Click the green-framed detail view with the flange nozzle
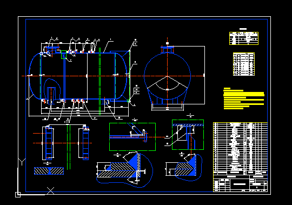This screenshot has height=205, width=292. pyautogui.click(x=132, y=137)
